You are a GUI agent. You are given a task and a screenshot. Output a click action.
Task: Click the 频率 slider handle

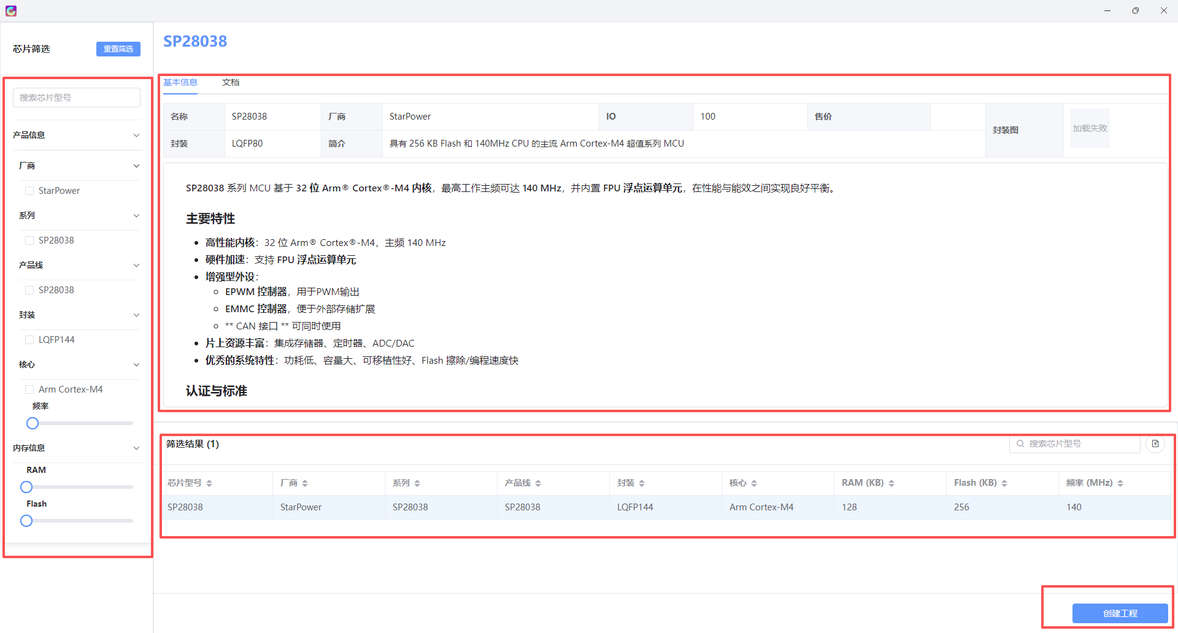tap(33, 423)
